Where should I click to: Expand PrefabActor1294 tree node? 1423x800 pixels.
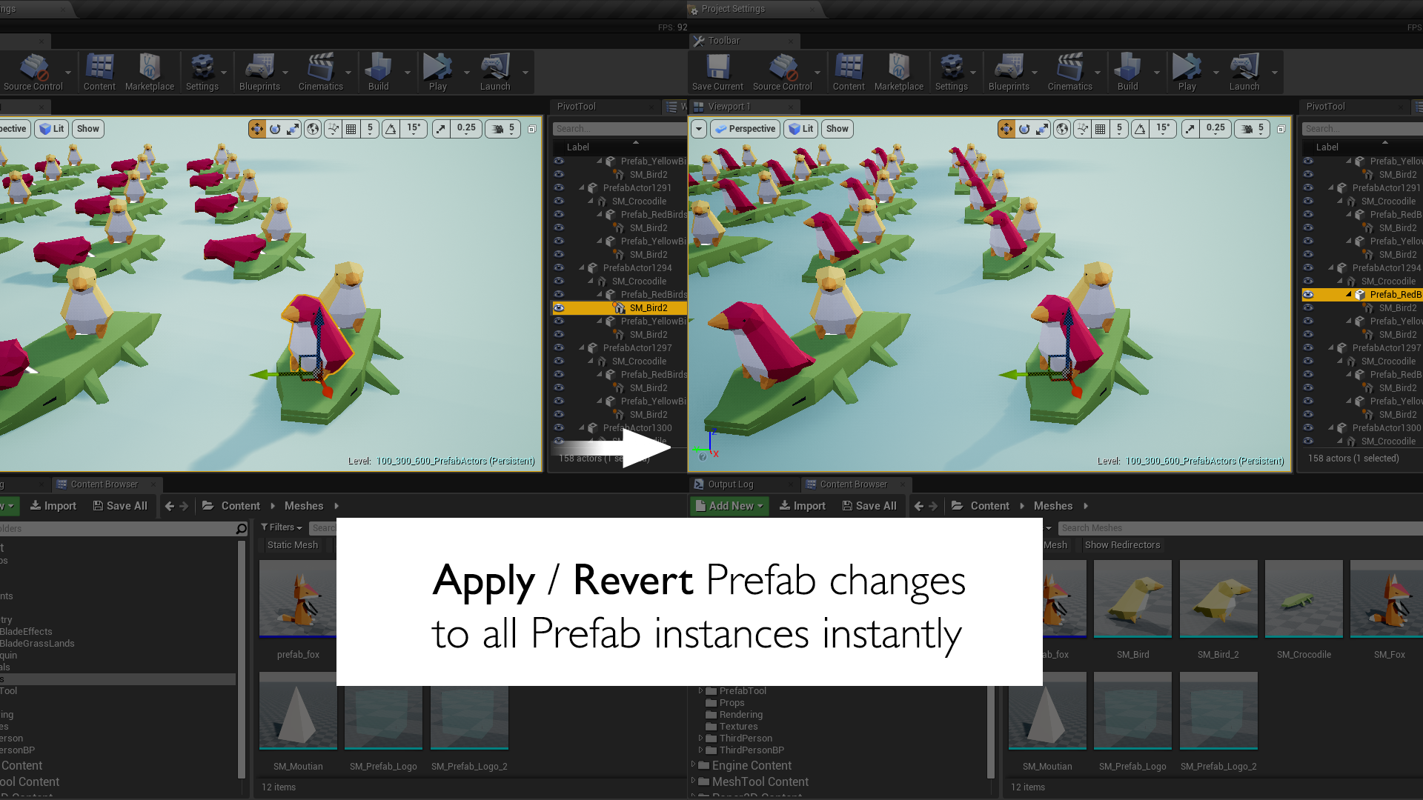tap(583, 267)
